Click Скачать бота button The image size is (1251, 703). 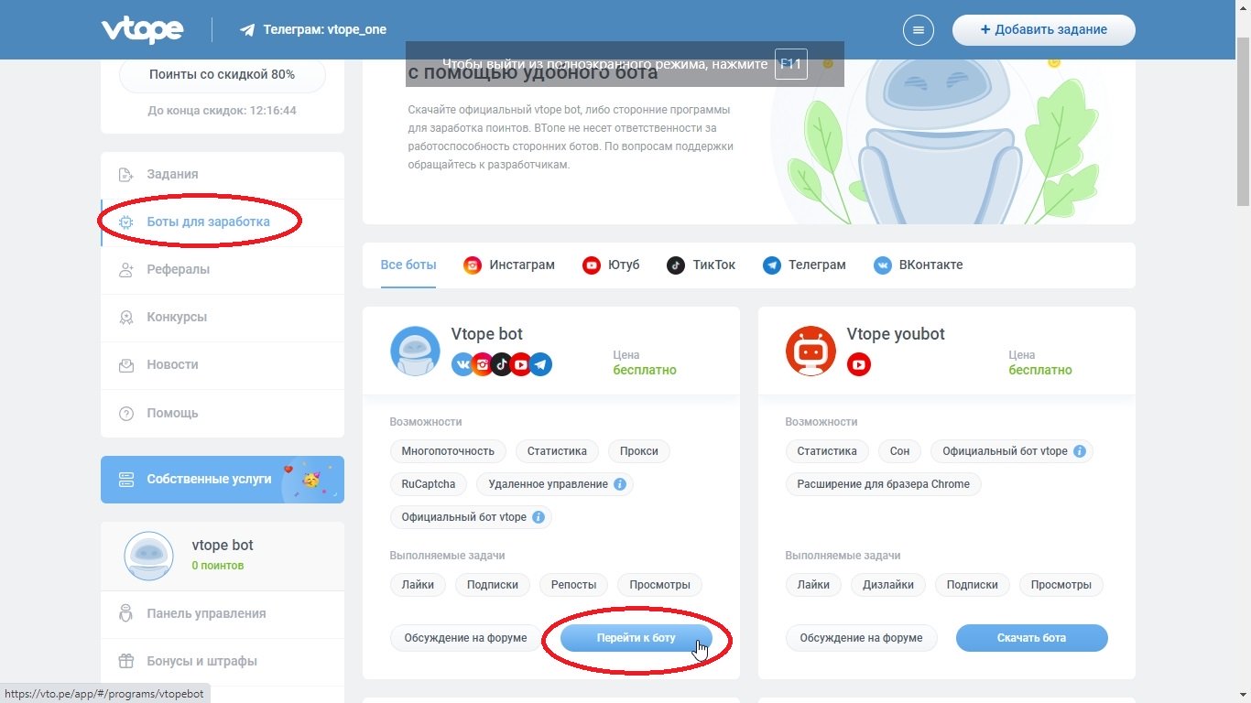(x=1032, y=638)
